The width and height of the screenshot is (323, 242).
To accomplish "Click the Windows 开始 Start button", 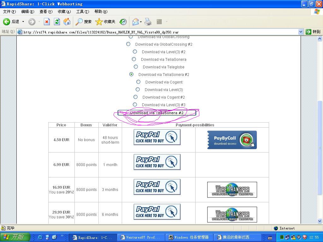I will click(x=15, y=237).
